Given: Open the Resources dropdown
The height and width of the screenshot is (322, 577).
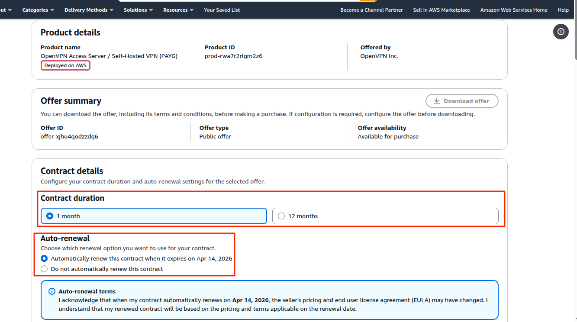Looking at the screenshot, I should [178, 10].
